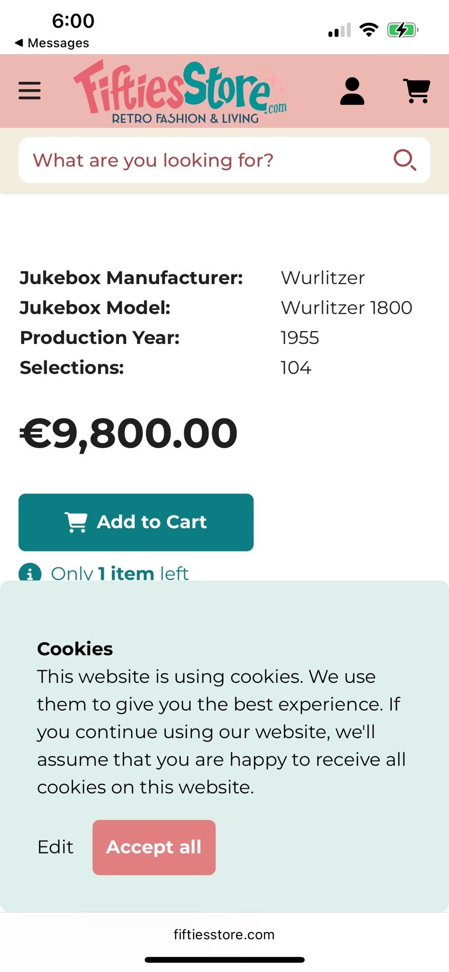This screenshot has width=449, height=972.
Task: Tap the info icon beside stock notice
Action: [x=30, y=574]
